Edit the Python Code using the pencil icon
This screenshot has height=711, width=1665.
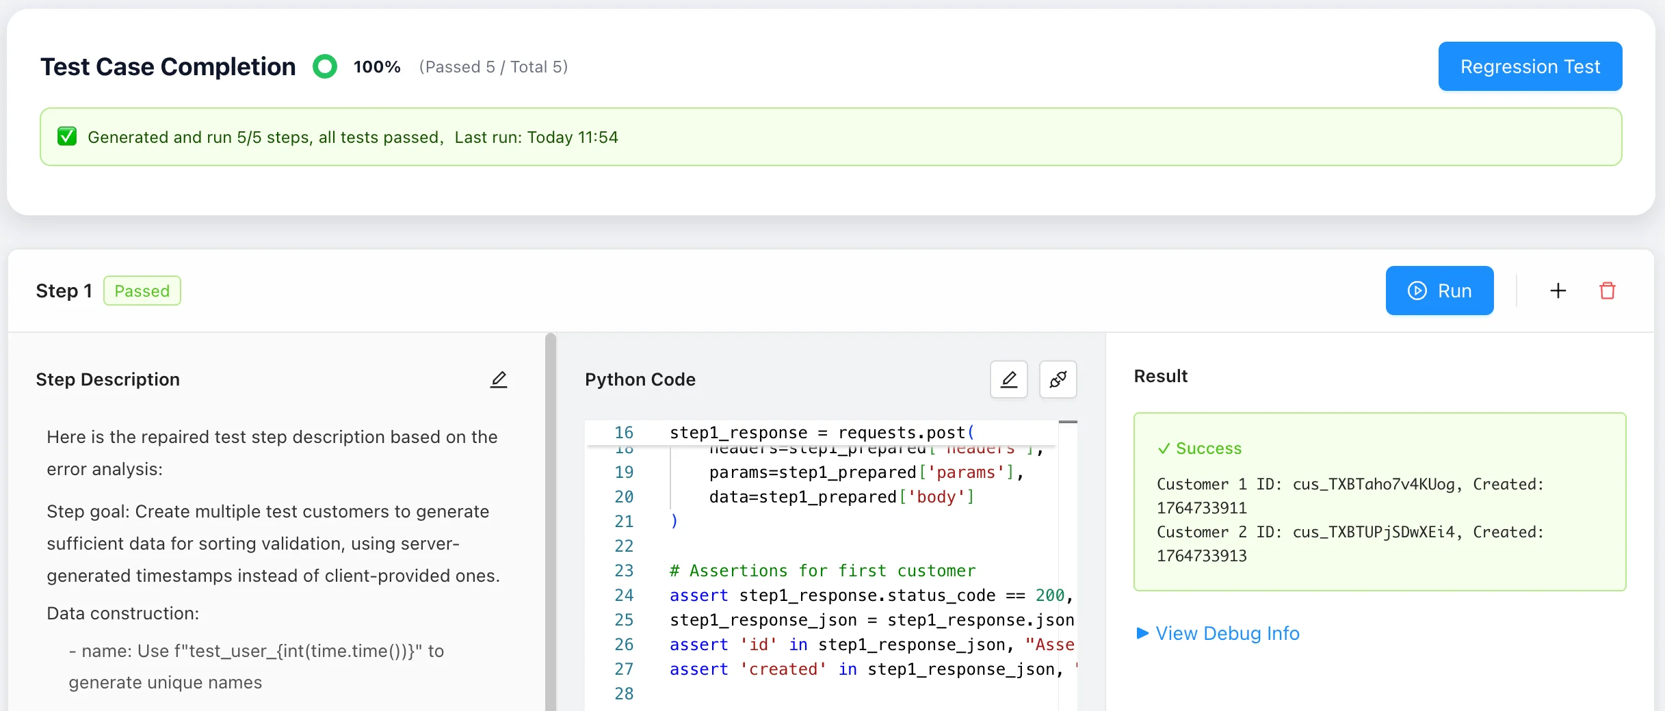1009,379
